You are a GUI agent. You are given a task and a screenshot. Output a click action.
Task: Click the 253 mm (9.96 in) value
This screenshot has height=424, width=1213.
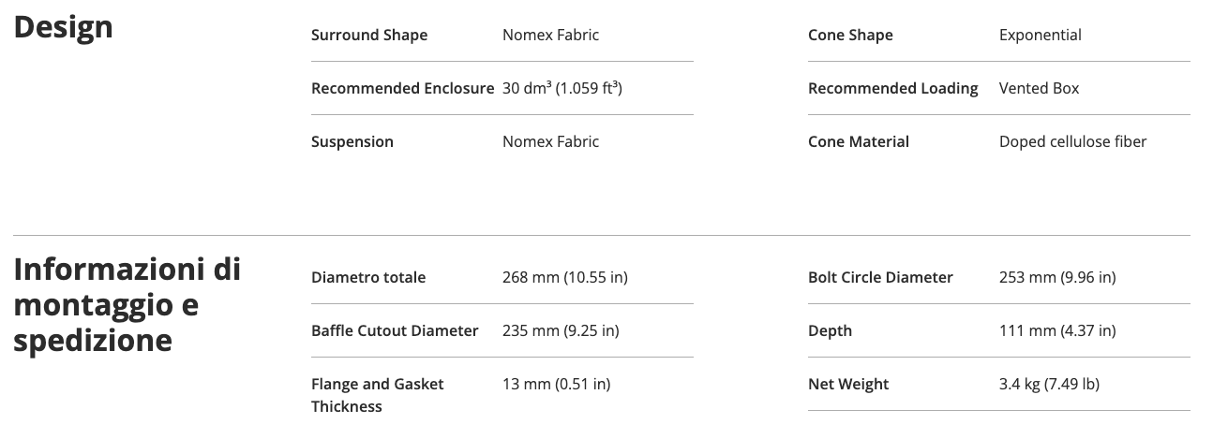click(x=1057, y=278)
